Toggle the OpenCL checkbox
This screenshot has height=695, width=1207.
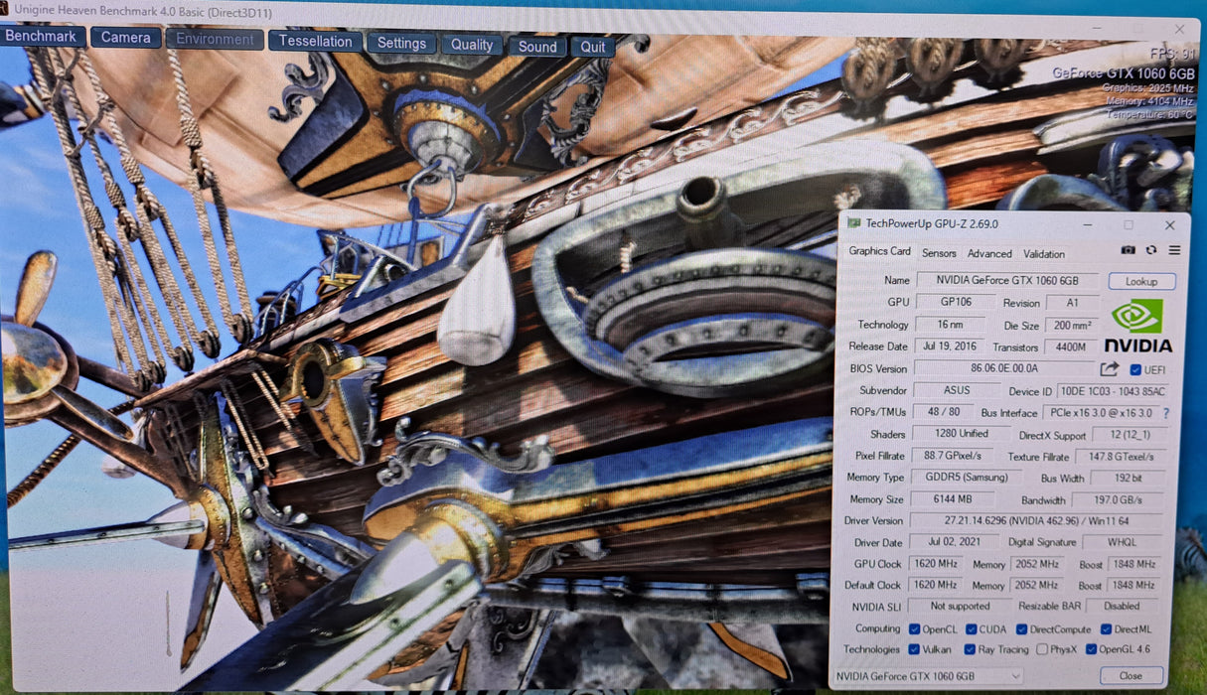pyautogui.click(x=914, y=628)
